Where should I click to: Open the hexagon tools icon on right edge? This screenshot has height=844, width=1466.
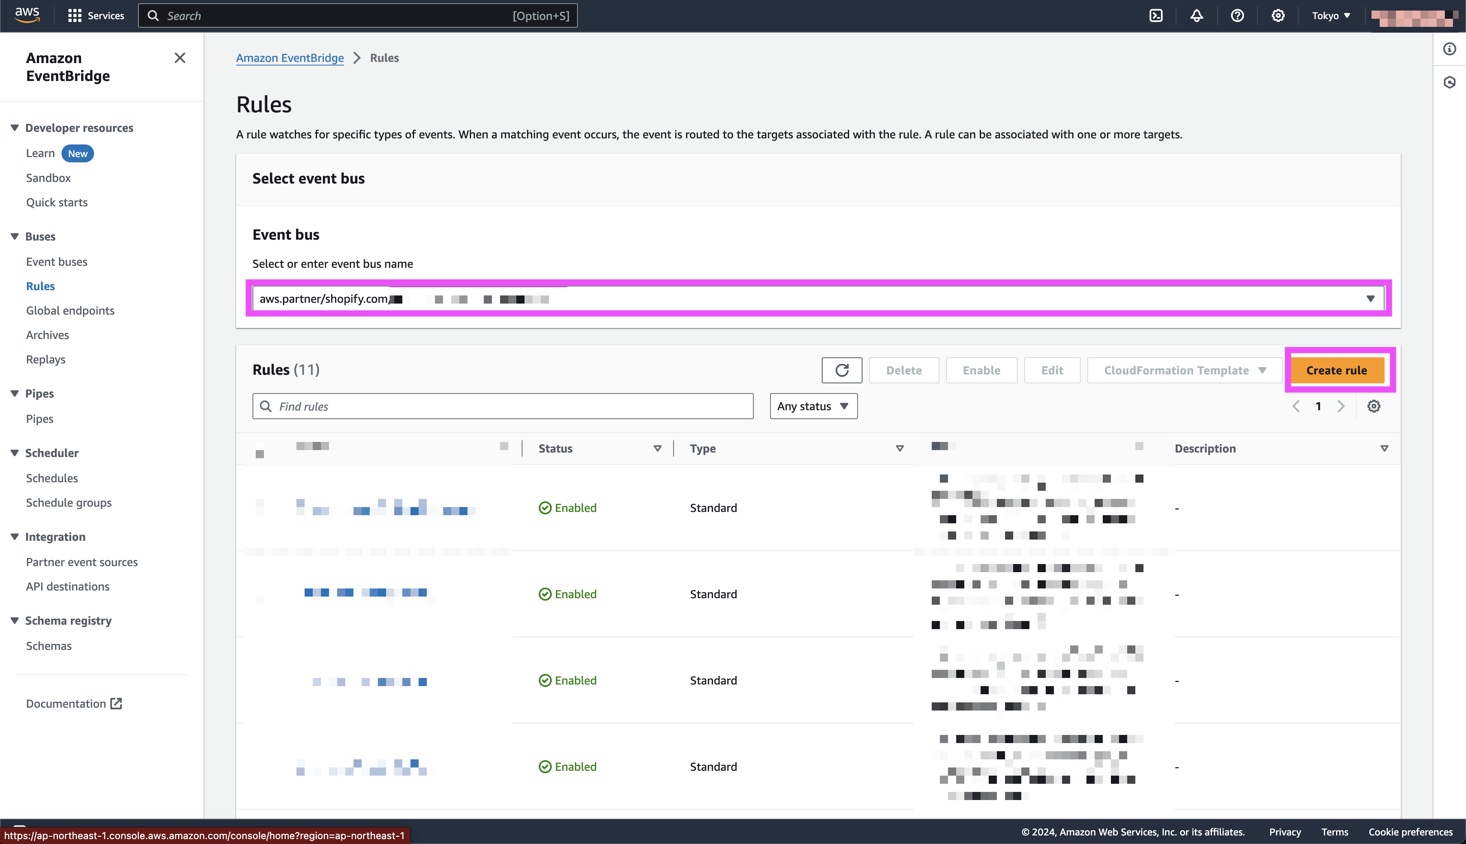(x=1449, y=82)
